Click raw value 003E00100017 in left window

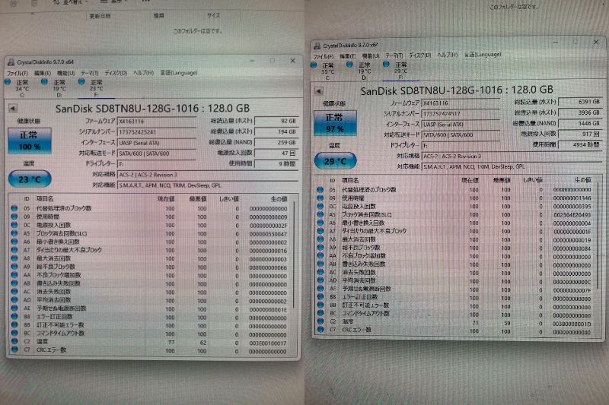point(268,343)
